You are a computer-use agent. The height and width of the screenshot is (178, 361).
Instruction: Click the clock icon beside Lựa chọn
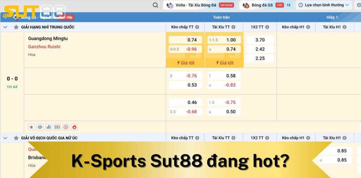(x=300, y=5)
